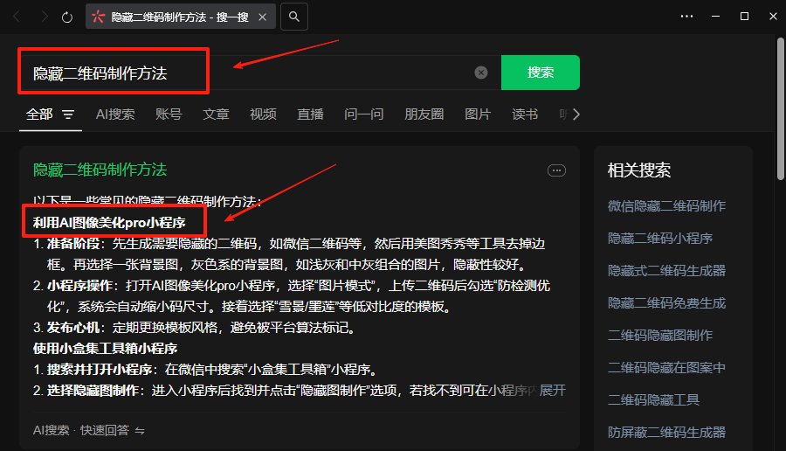Click AI搜索 · 快速回答 switch icon
The width and height of the screenshot is (786, 451).
tap(140, 431)
